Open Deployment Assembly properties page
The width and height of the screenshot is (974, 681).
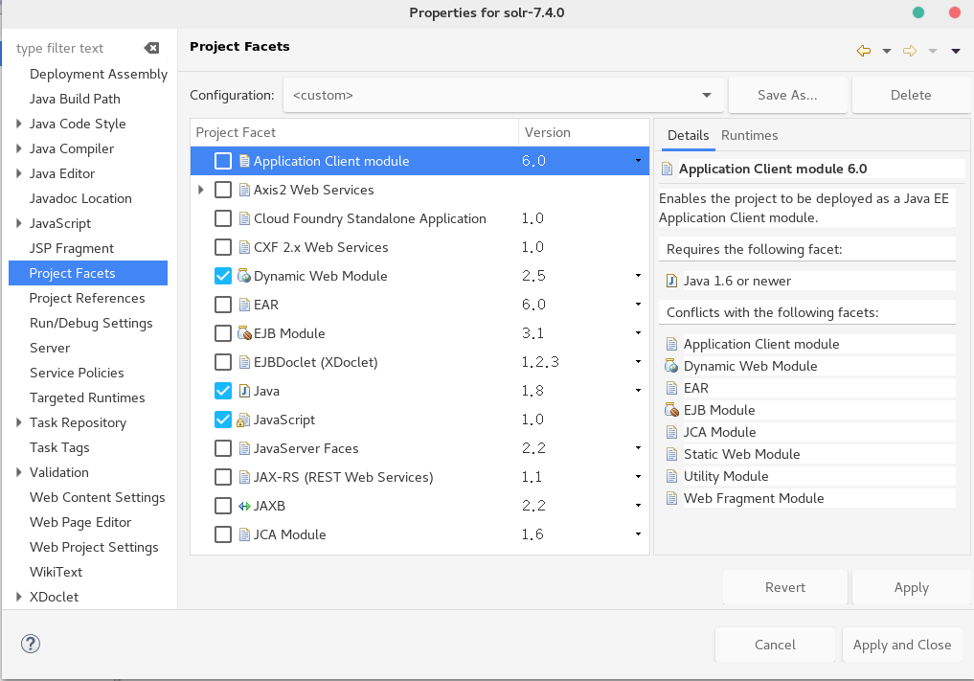(x=98, y=74)
